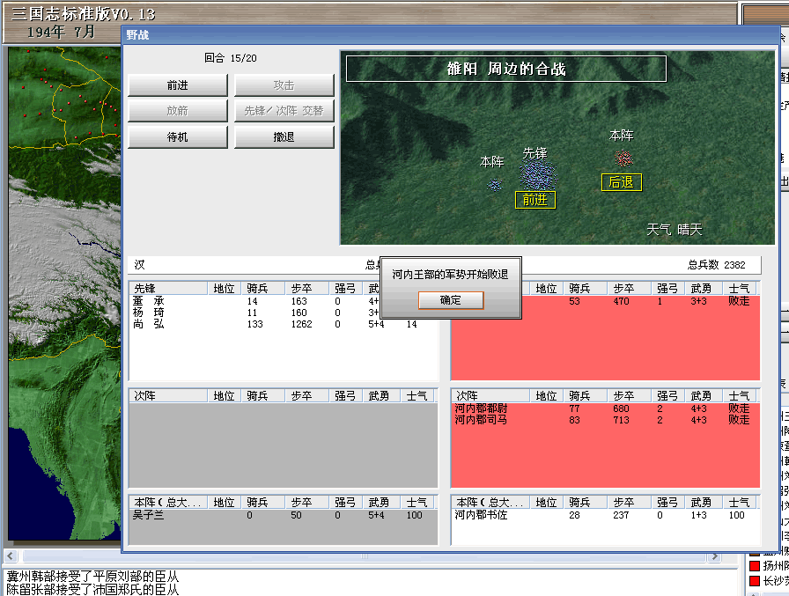789x596 pixels.
Task: Select the small blue 本阵 troop sprite
Action: (495, 184)
